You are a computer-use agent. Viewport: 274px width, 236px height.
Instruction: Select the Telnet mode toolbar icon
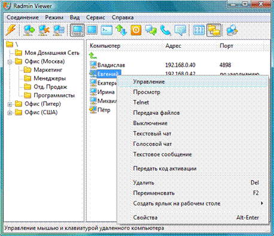[106, 30]
